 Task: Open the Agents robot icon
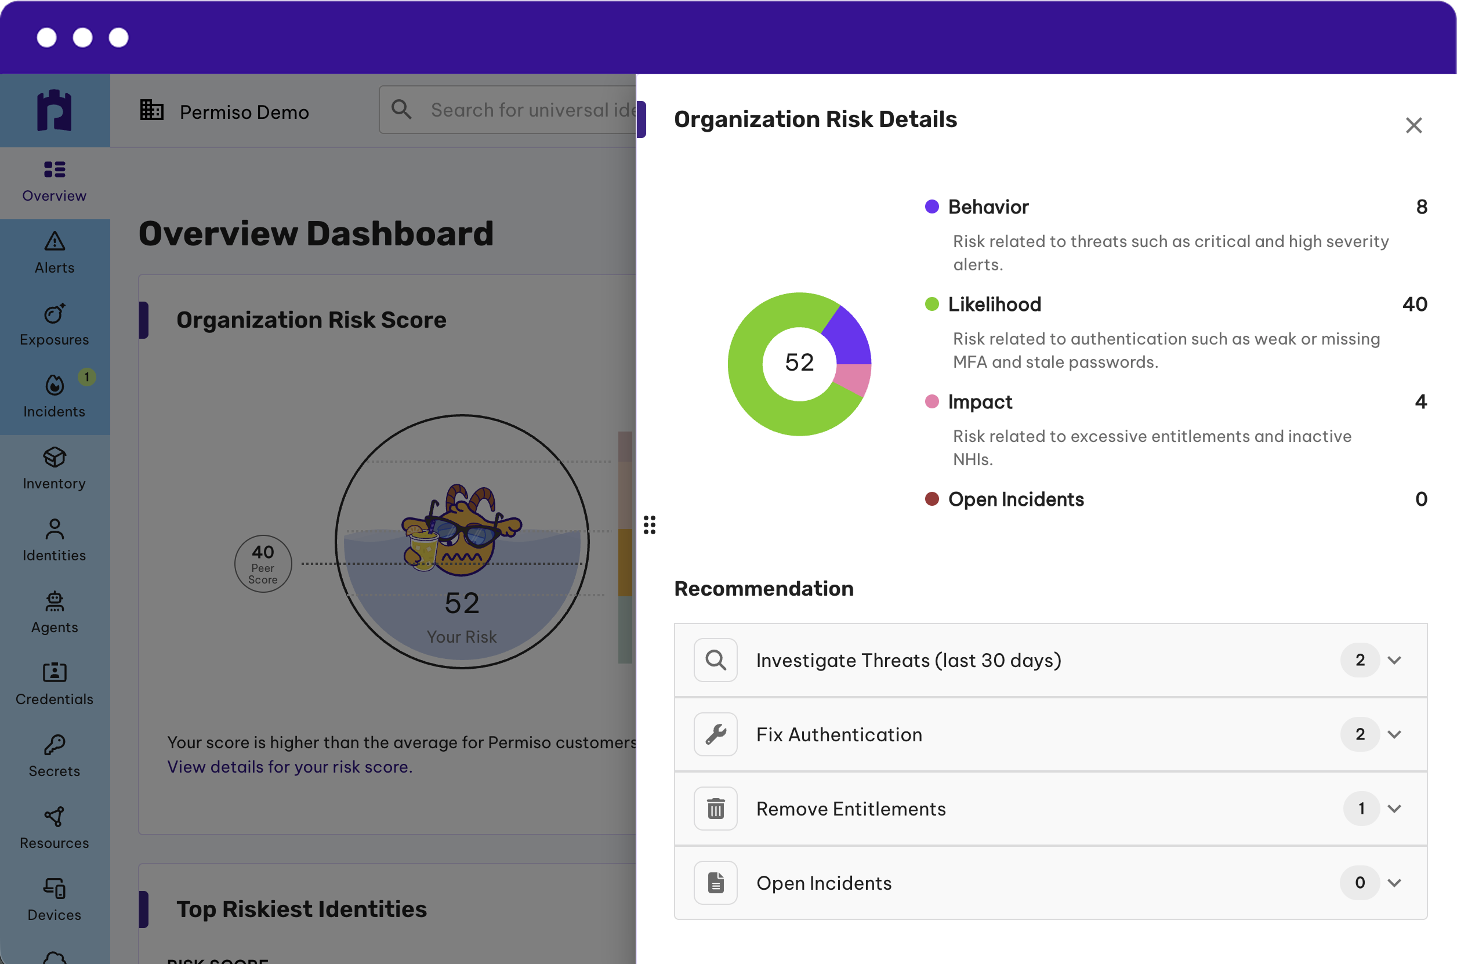click(x=55, y=601)
